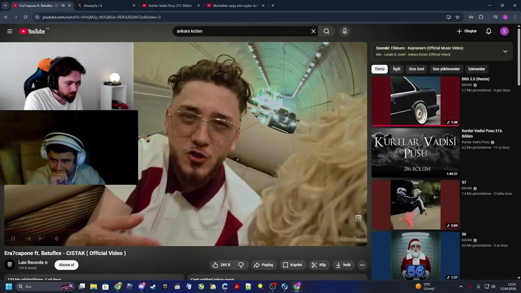521x293 pixels.
Task: Select the Size özel filter chip
Action: (416, 69)
